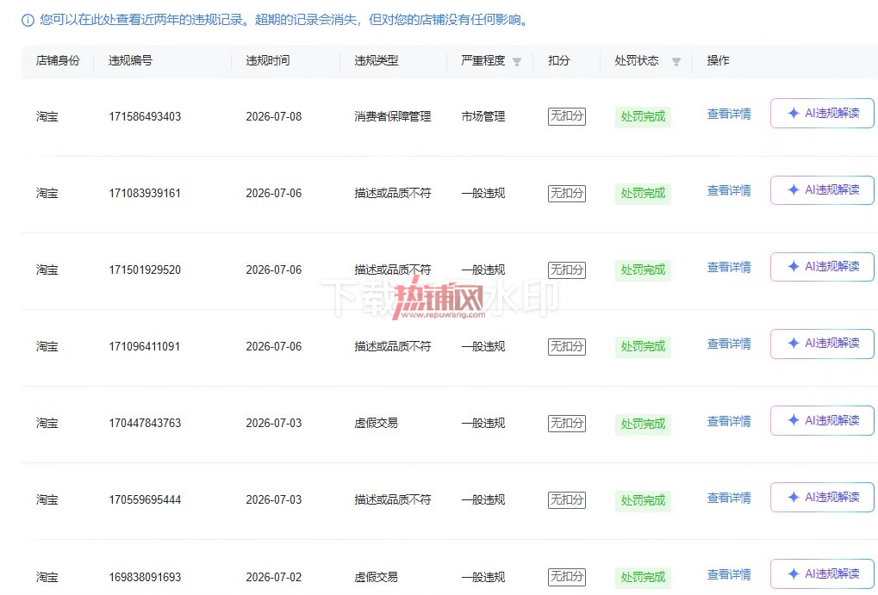Click the 违规时间 column header
This screenshot has height=595, width=878.
click(x=268, y=60)
